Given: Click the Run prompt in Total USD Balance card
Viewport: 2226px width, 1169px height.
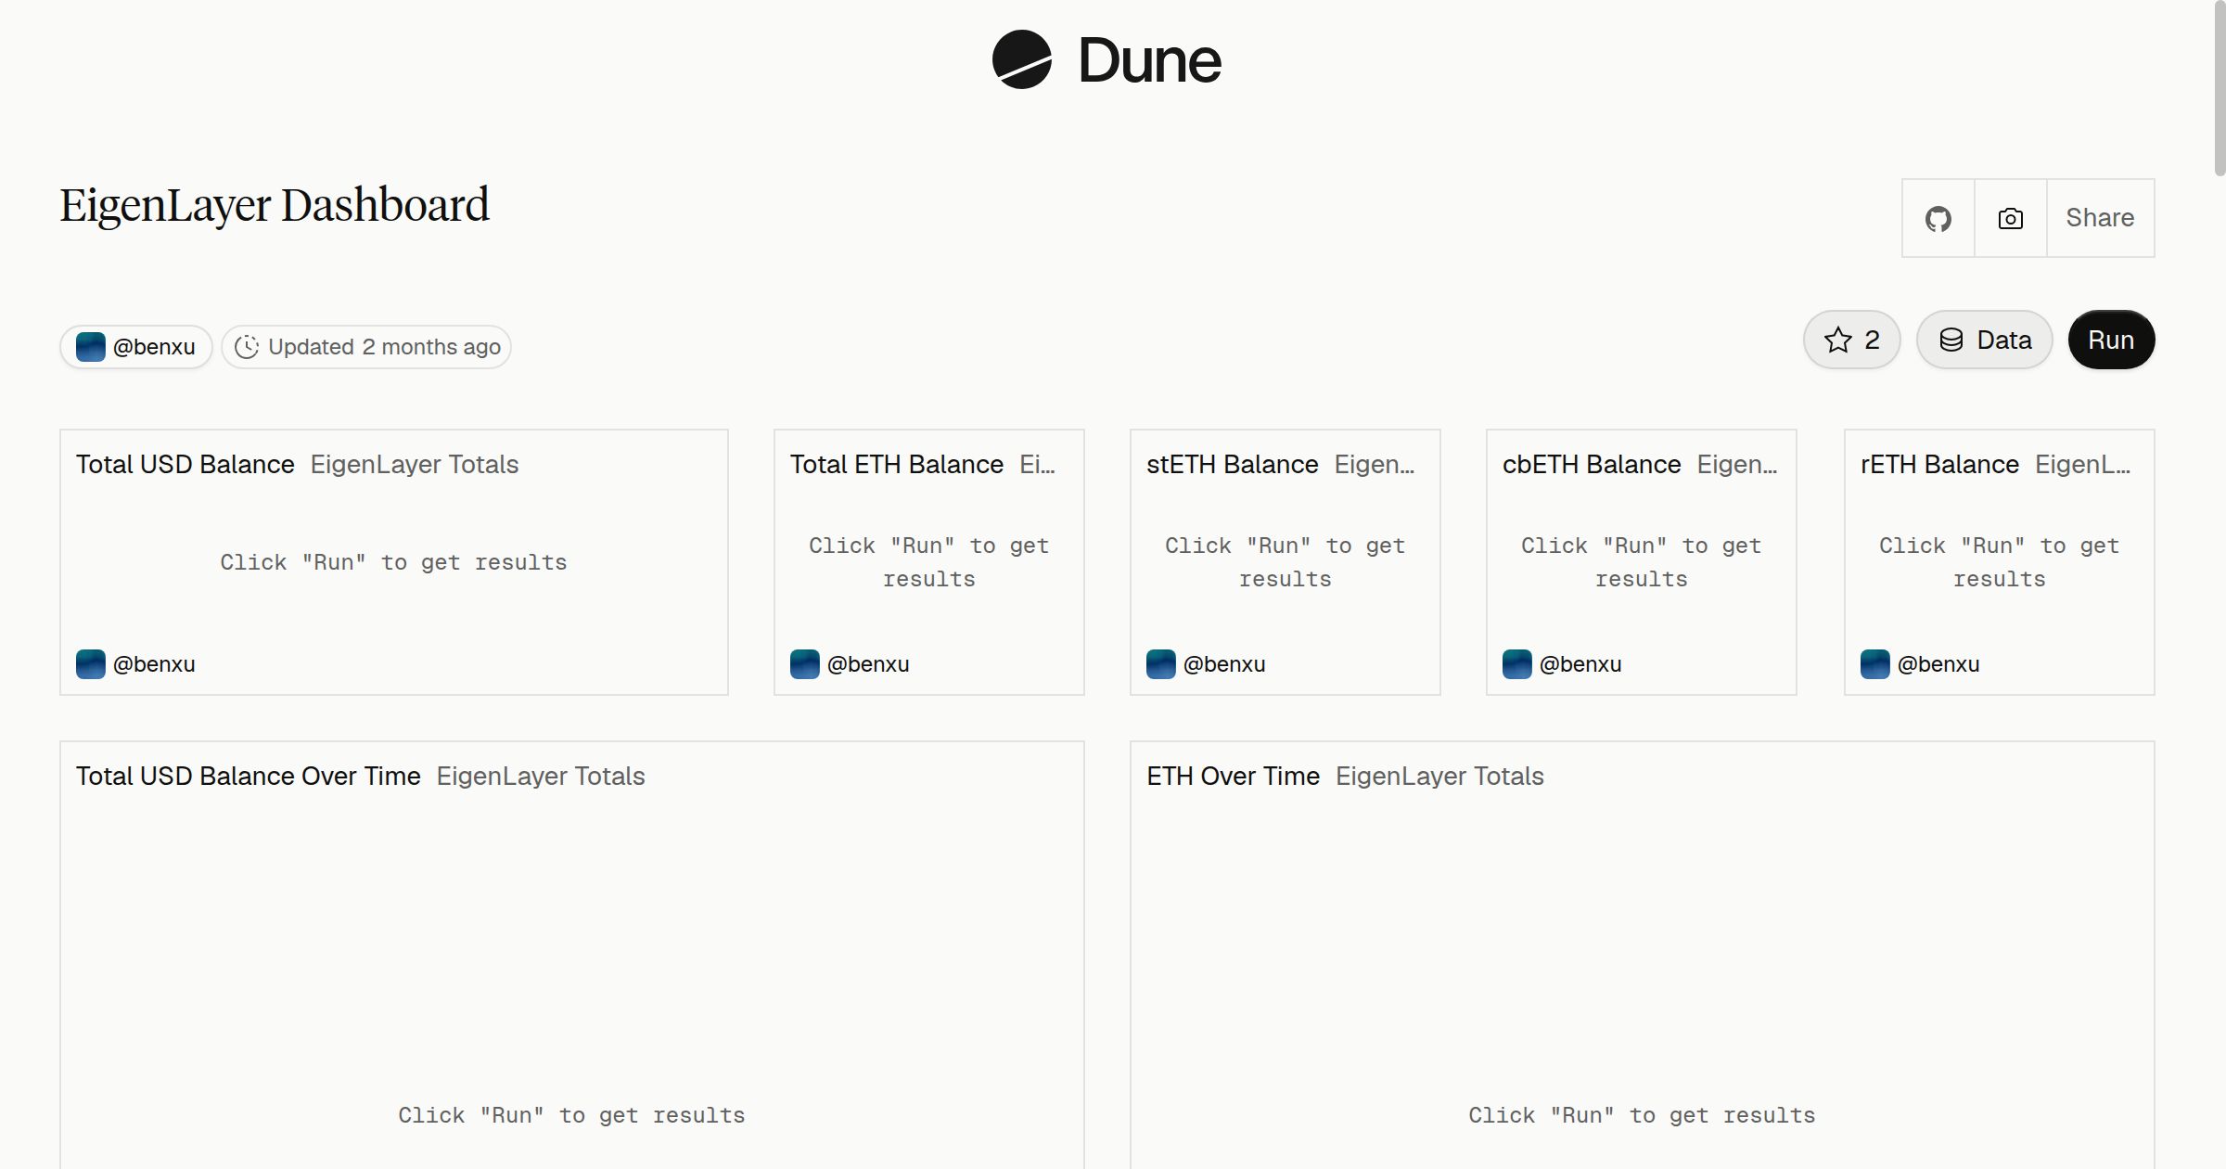Looking at the screenshot, I should (393, 562).
